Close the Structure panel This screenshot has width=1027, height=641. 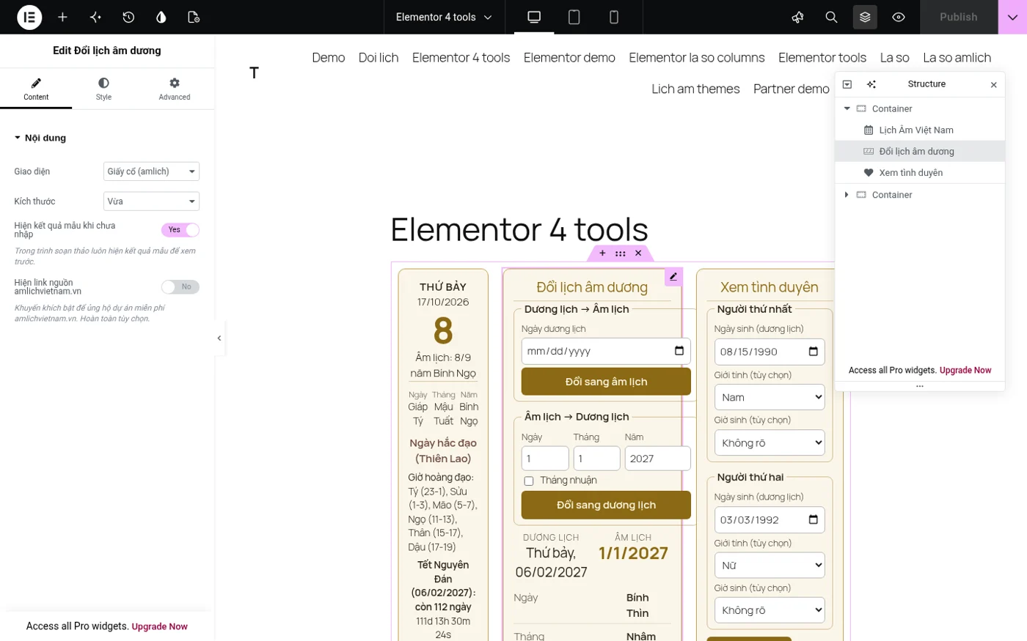point(994,85)
